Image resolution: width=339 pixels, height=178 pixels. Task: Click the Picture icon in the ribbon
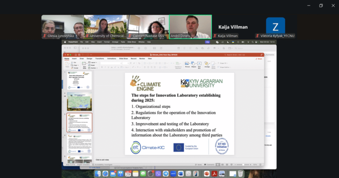click(187, 64)
